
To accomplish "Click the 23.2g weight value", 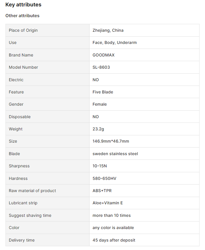I will click(x=98, y=129).
